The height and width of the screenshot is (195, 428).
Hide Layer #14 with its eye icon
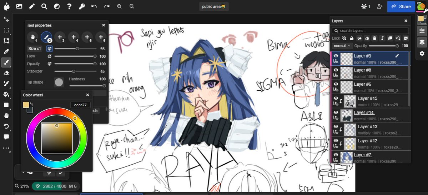tap(336, 112)
